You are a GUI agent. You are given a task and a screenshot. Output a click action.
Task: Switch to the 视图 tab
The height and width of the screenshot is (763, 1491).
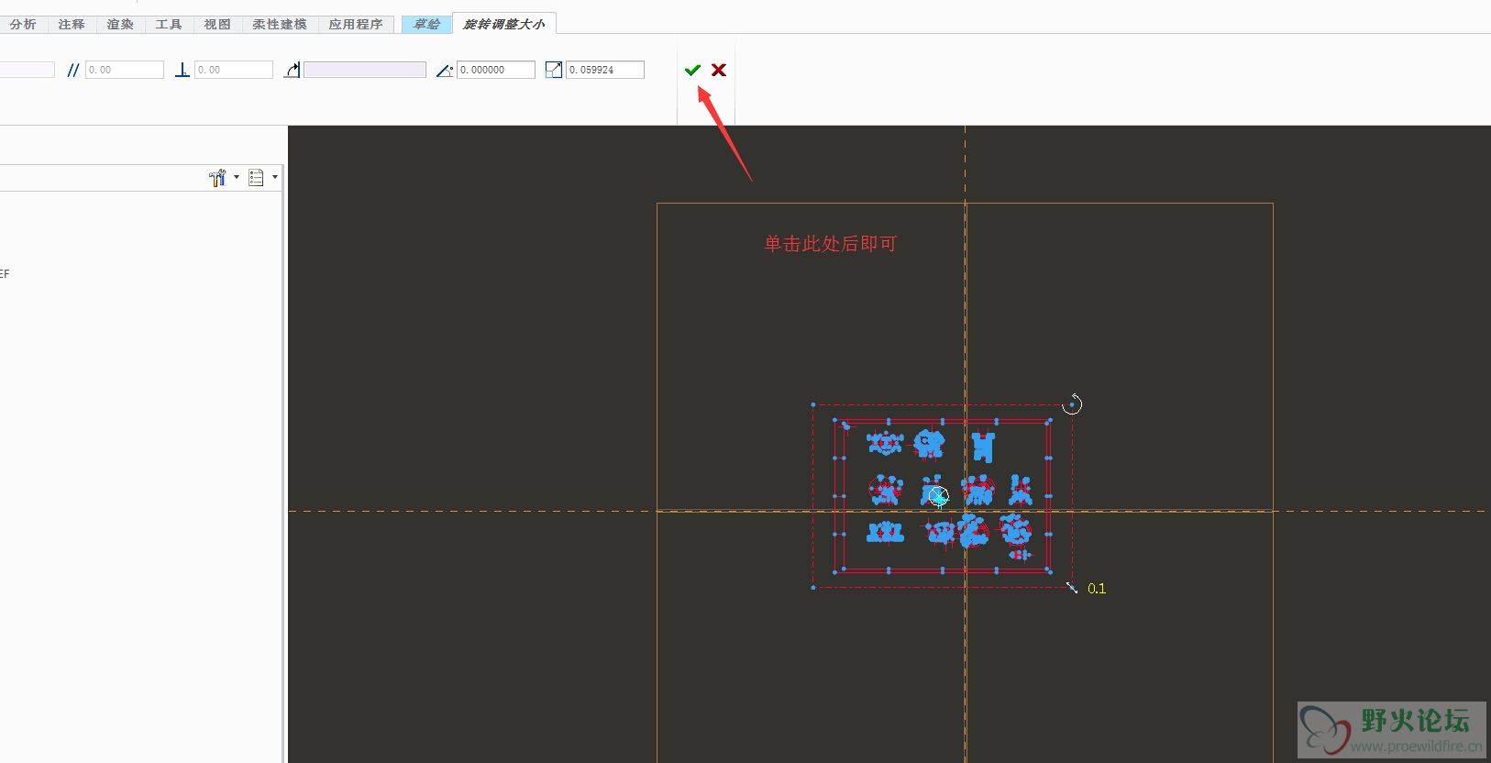click(217, 25)
